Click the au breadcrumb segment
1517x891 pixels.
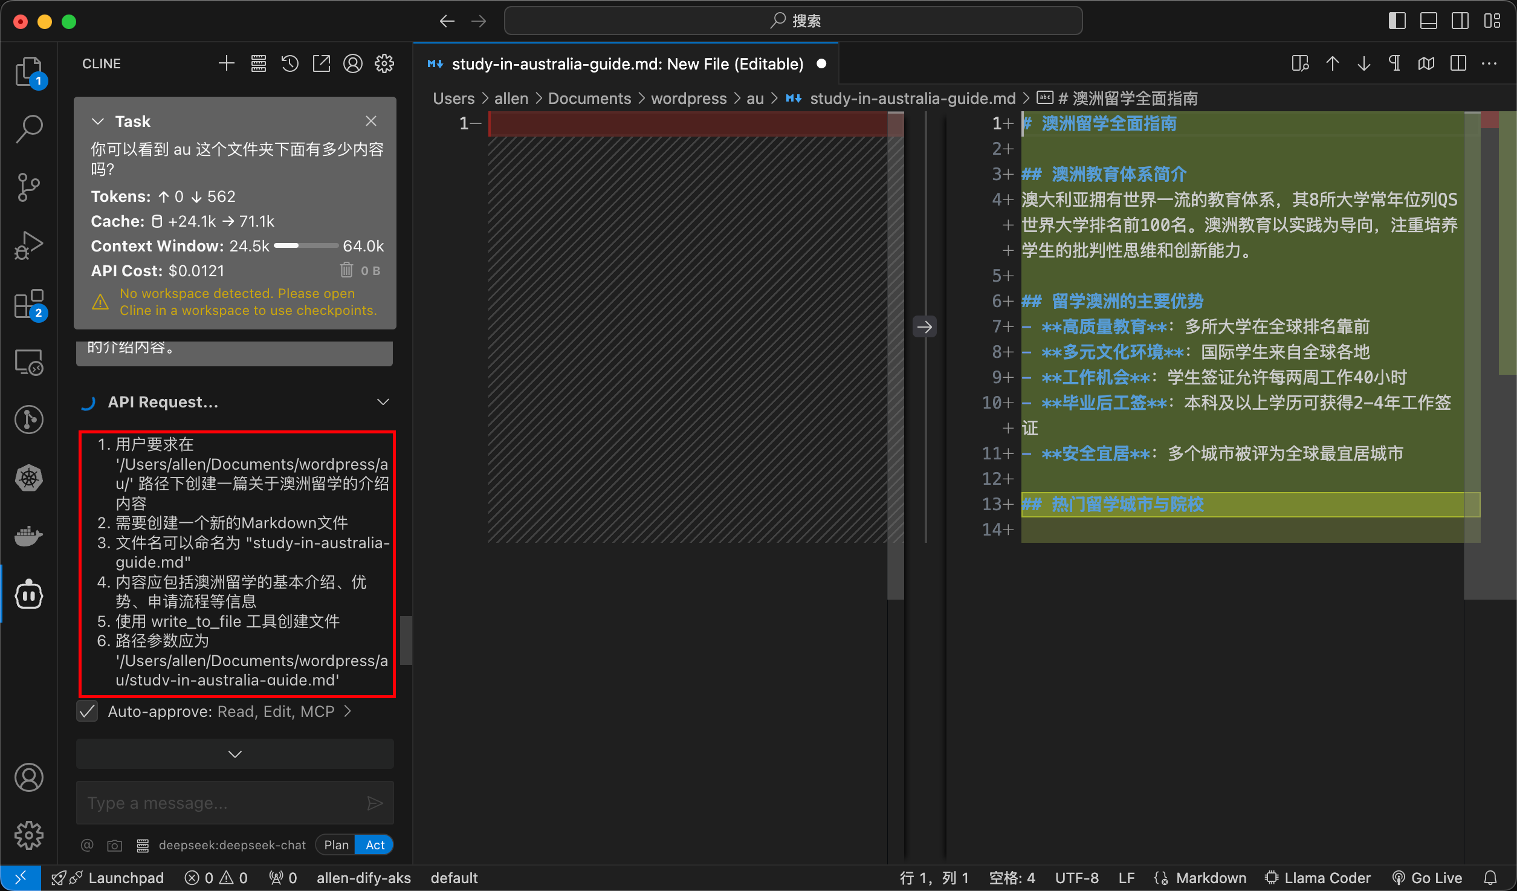click(x=755, y=99)
